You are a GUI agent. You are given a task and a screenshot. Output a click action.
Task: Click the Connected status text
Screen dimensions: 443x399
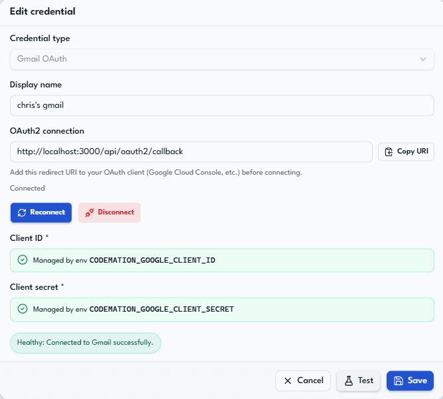click(27, 188)
